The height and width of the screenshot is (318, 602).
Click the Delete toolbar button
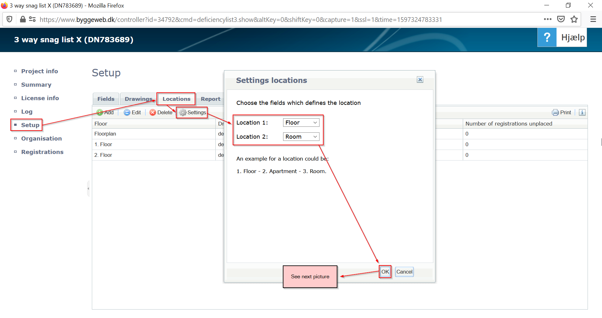[161, 112]
